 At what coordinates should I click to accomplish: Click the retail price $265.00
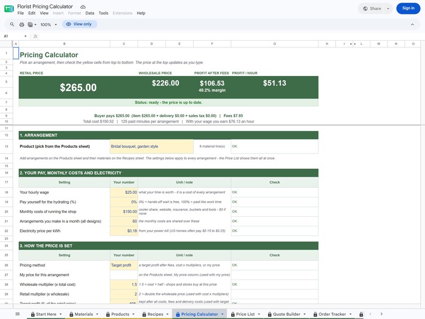click(78, 88)
